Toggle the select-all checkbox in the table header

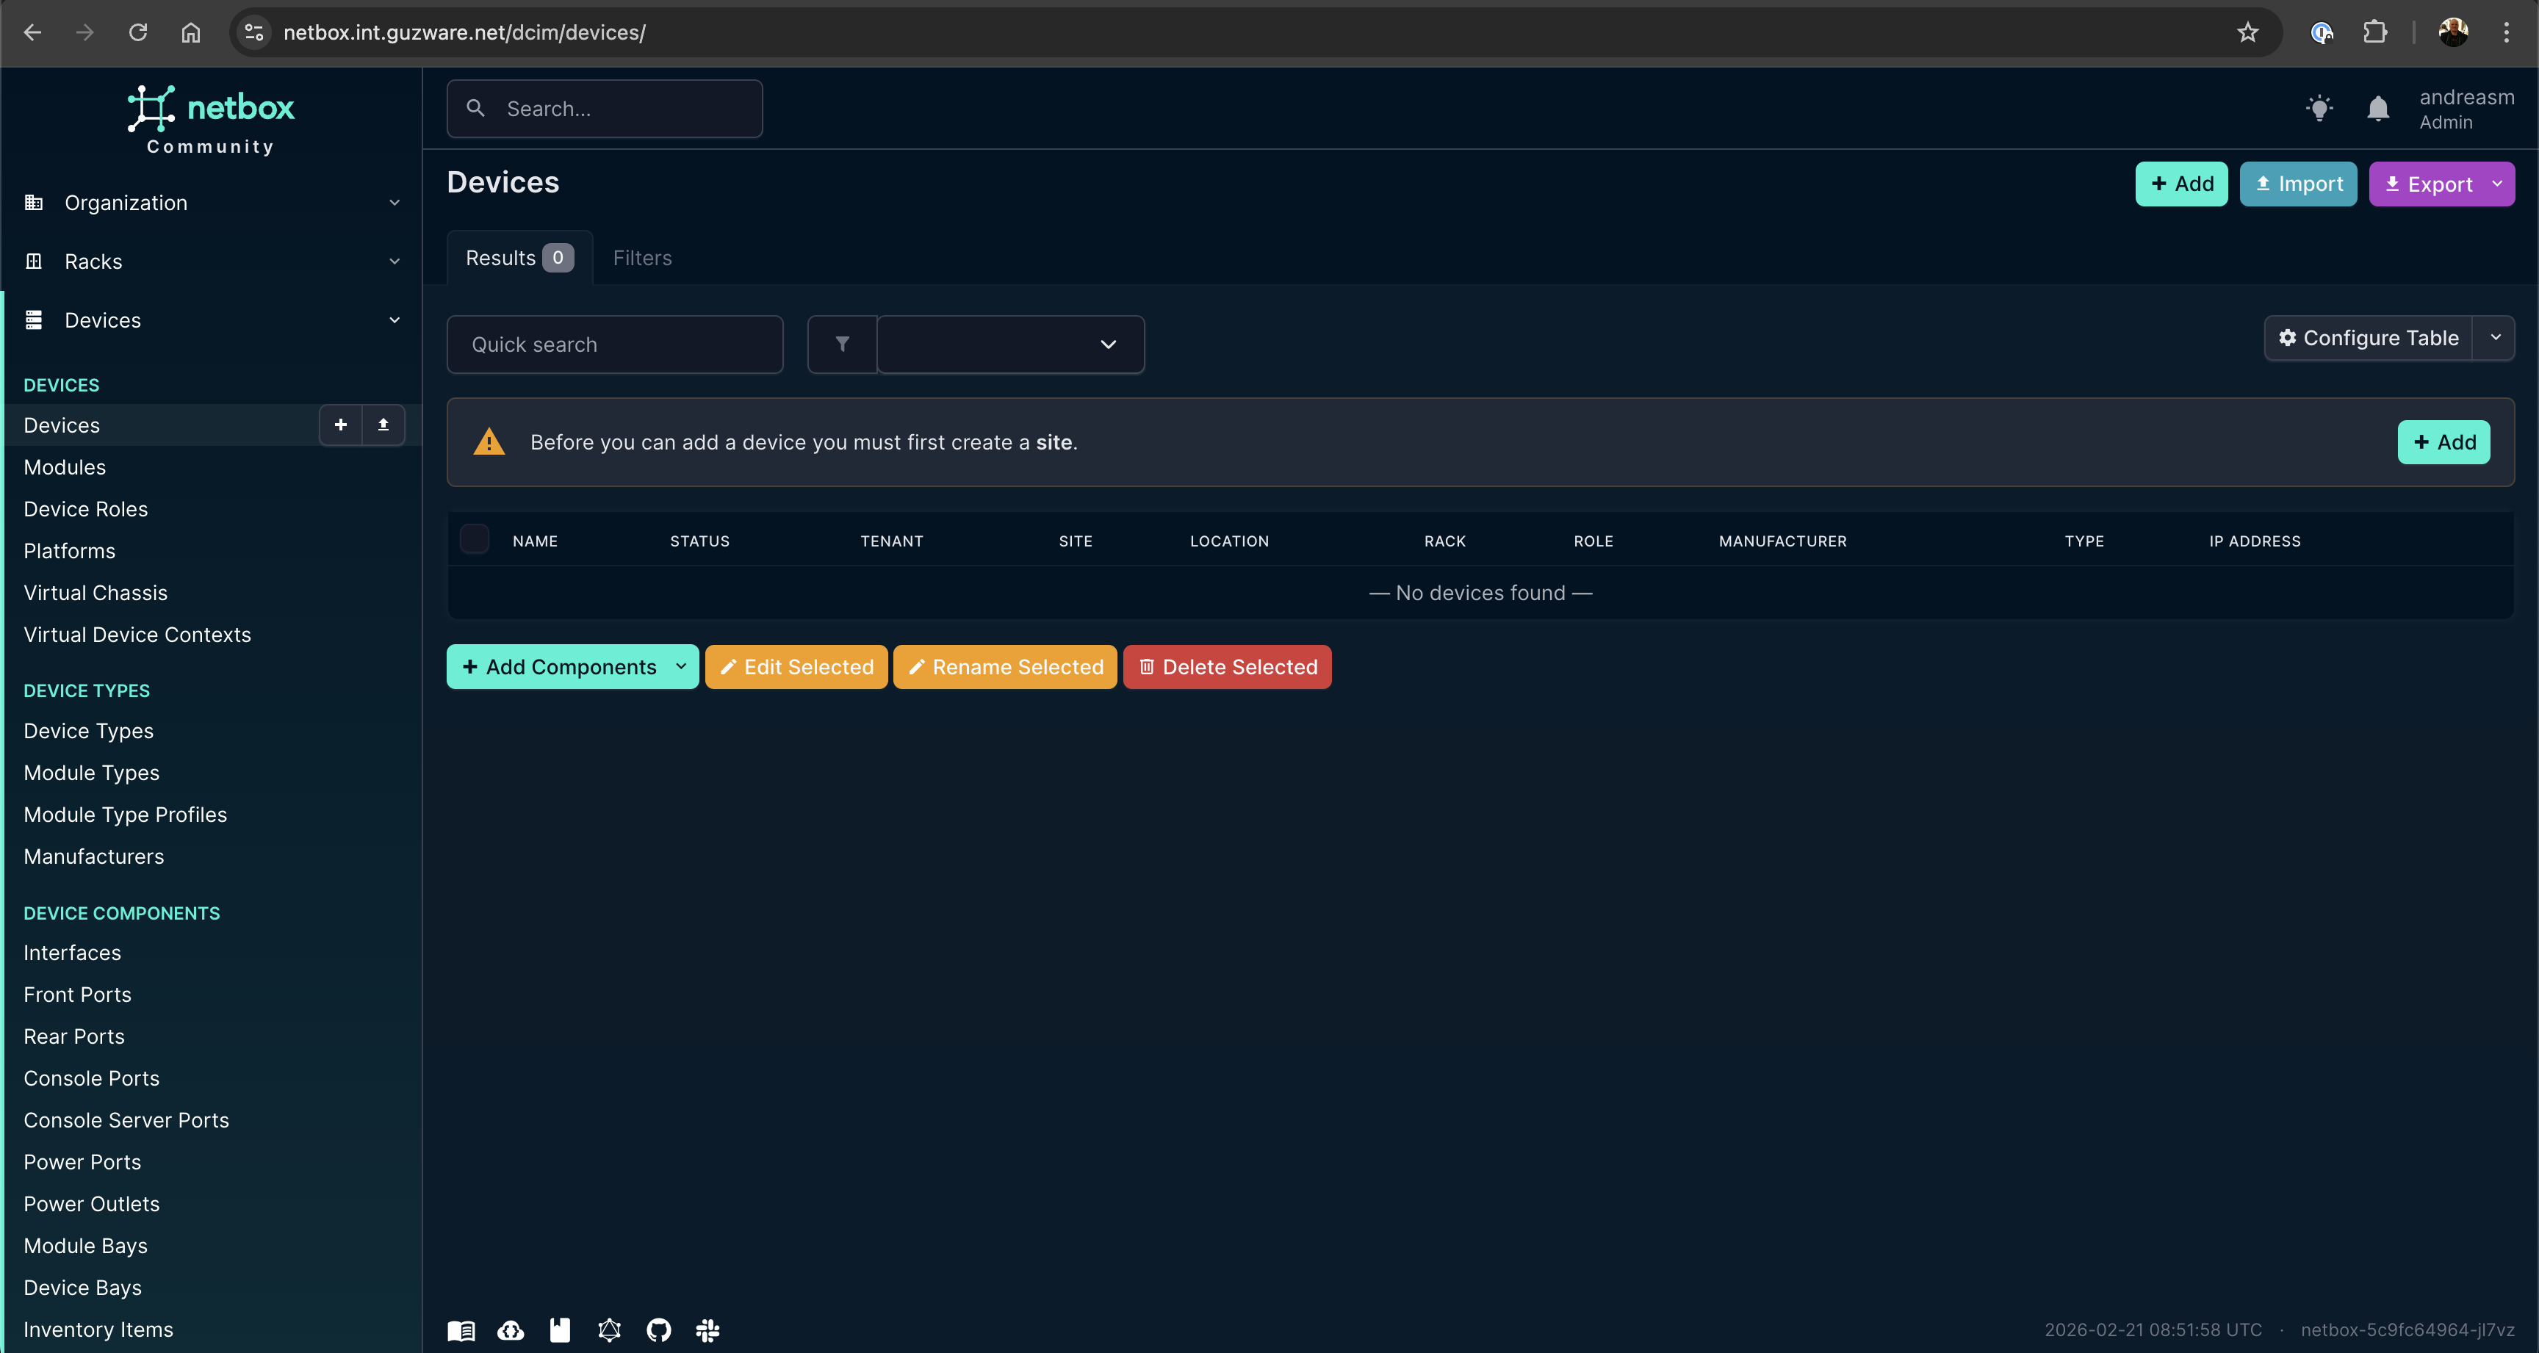click(x=475, y=538)
